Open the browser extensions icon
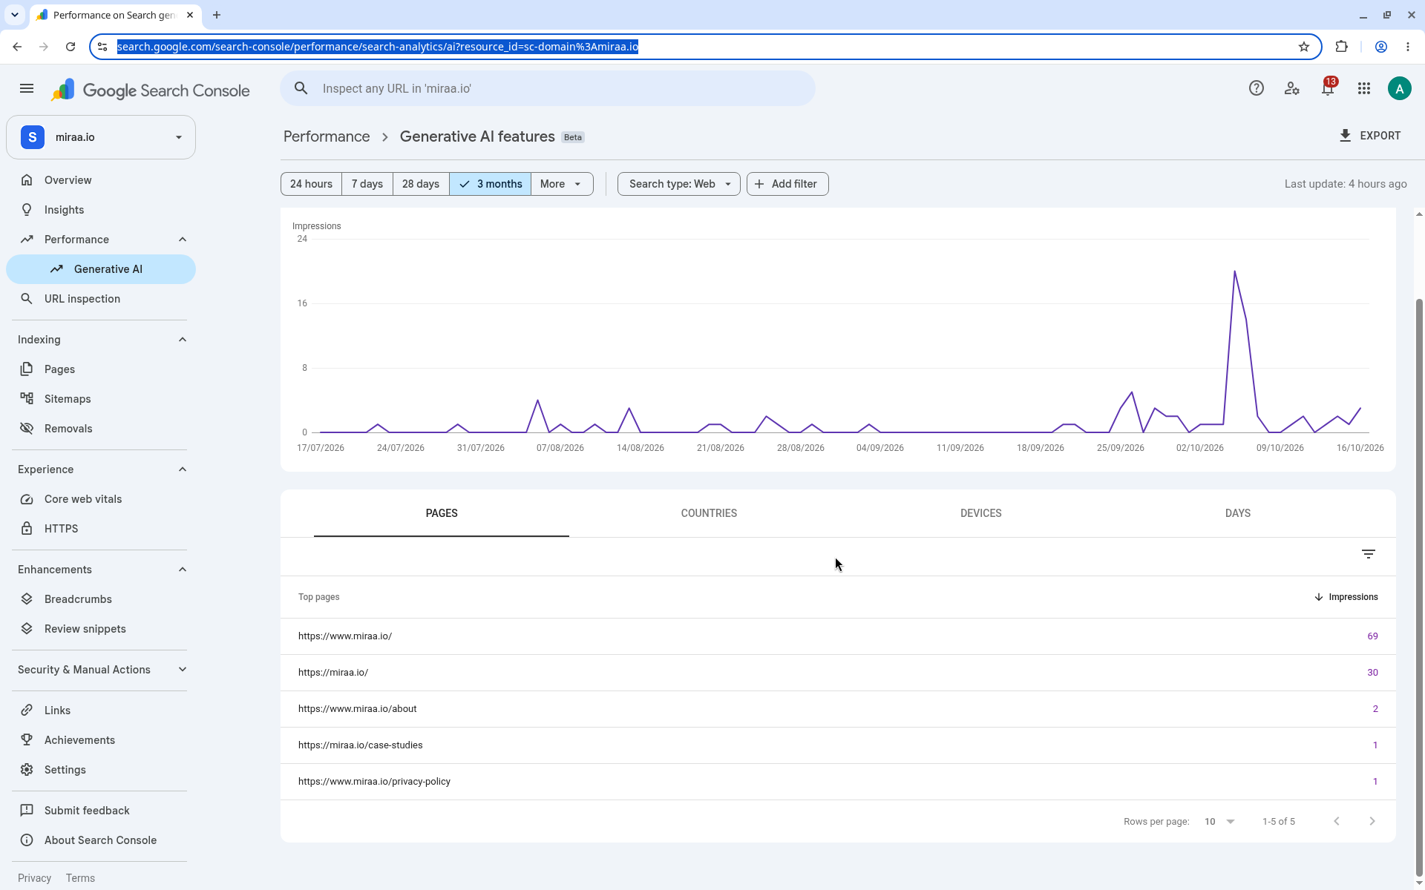The height and width of the screenshot is (890, 1425). 1341,47
